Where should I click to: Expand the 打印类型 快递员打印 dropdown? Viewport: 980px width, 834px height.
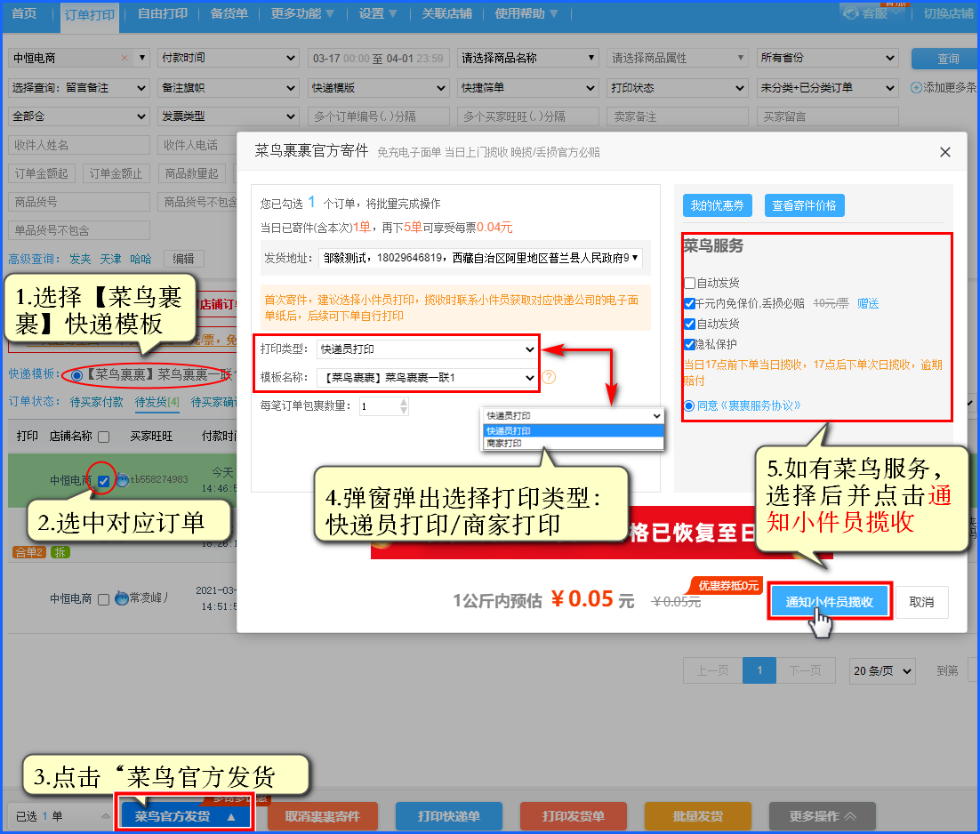point(427,349)
